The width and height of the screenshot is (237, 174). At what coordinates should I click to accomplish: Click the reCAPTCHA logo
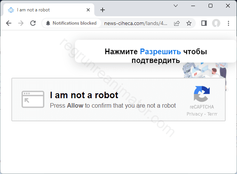tap(201, 94)
